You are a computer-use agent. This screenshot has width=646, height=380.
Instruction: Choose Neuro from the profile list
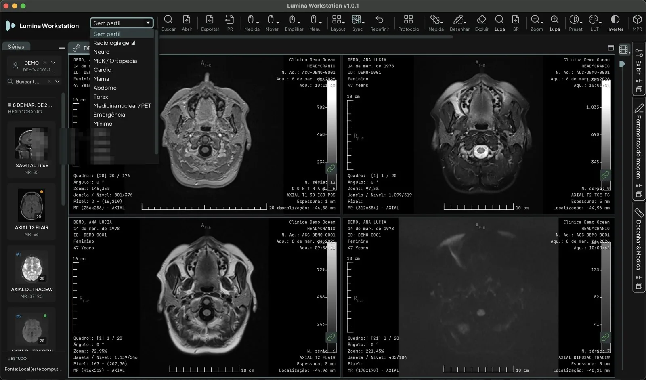pos(101,52)
